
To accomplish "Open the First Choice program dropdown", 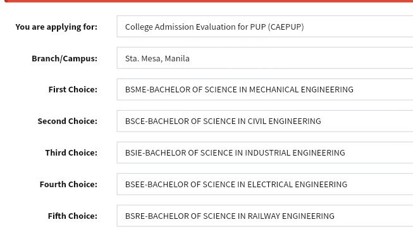I will pos(265,90).
